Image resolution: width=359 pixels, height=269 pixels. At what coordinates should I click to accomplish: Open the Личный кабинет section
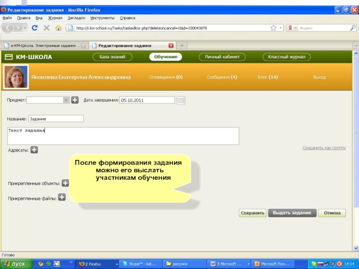point(222,57)
